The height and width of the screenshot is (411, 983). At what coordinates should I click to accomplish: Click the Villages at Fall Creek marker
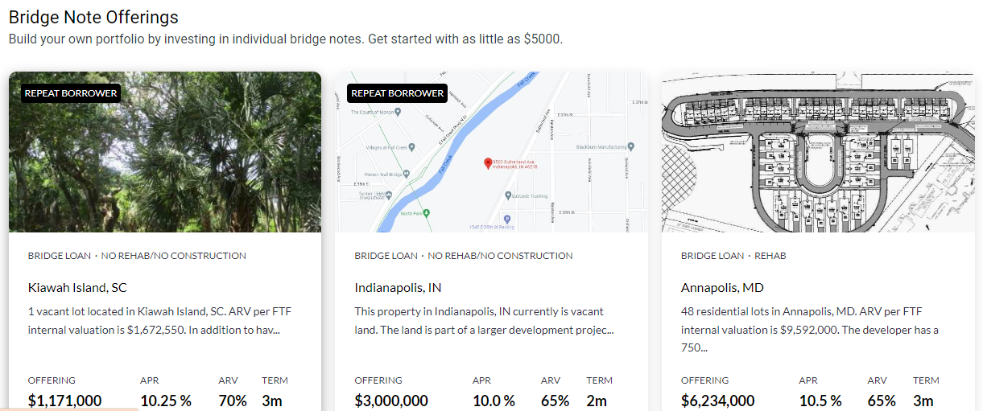[411, 147]
